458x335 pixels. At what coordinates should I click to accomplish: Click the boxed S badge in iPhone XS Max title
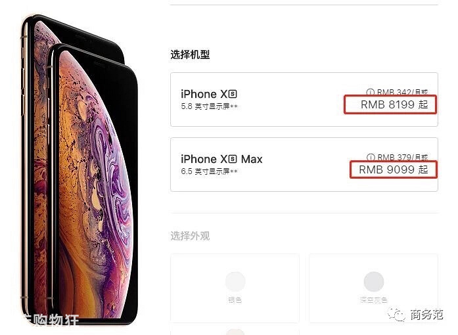(x=233, y=159)
